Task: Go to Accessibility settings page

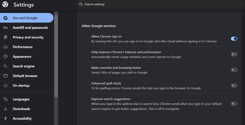Action: [x=22, y=119]
